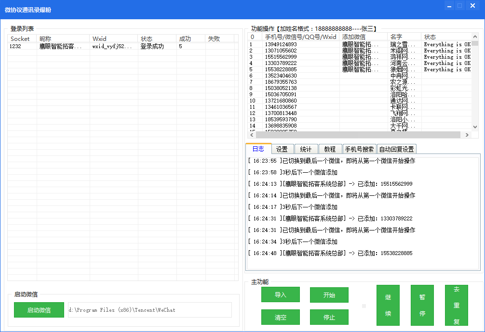
Task: Click the 16:24:13 log entry
Action: pyautogui.click(x=330, y=184)
